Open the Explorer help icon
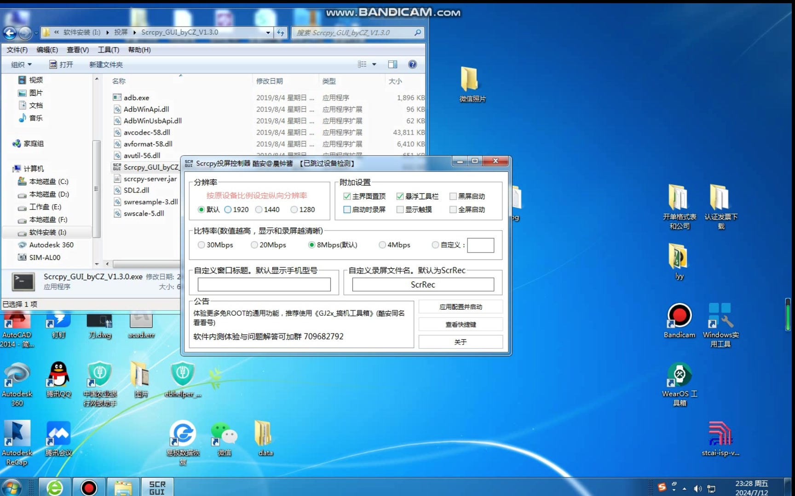The image size is (795, 496). coord(413,64)
